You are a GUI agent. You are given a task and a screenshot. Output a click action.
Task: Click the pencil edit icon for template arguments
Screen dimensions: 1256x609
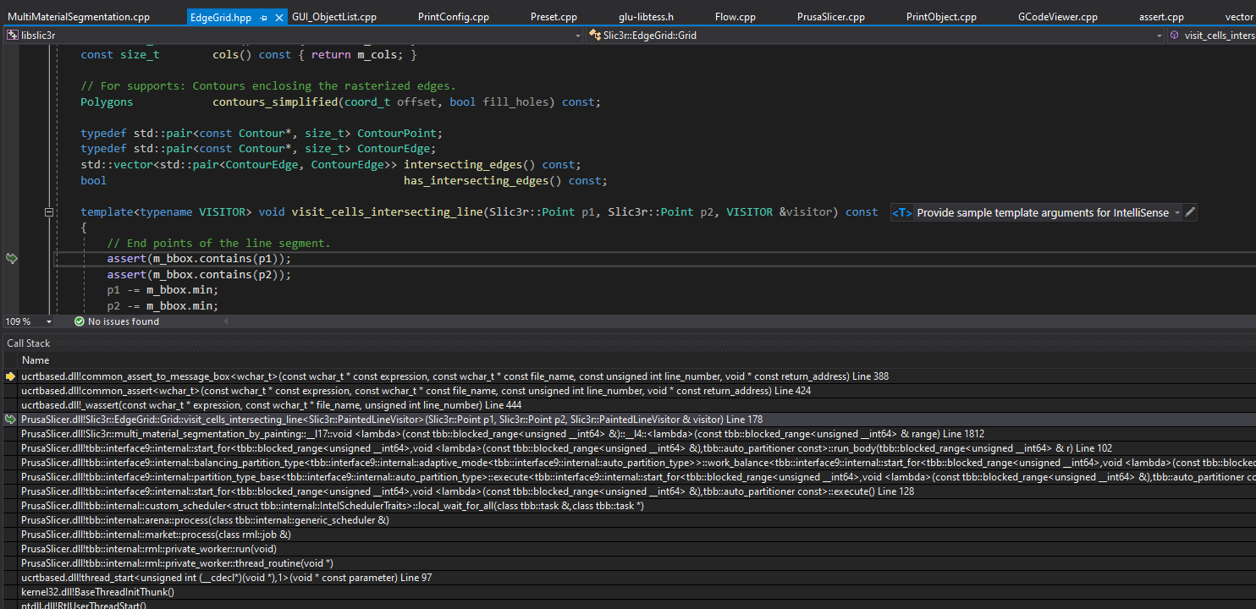click(x=1190, y=212)
